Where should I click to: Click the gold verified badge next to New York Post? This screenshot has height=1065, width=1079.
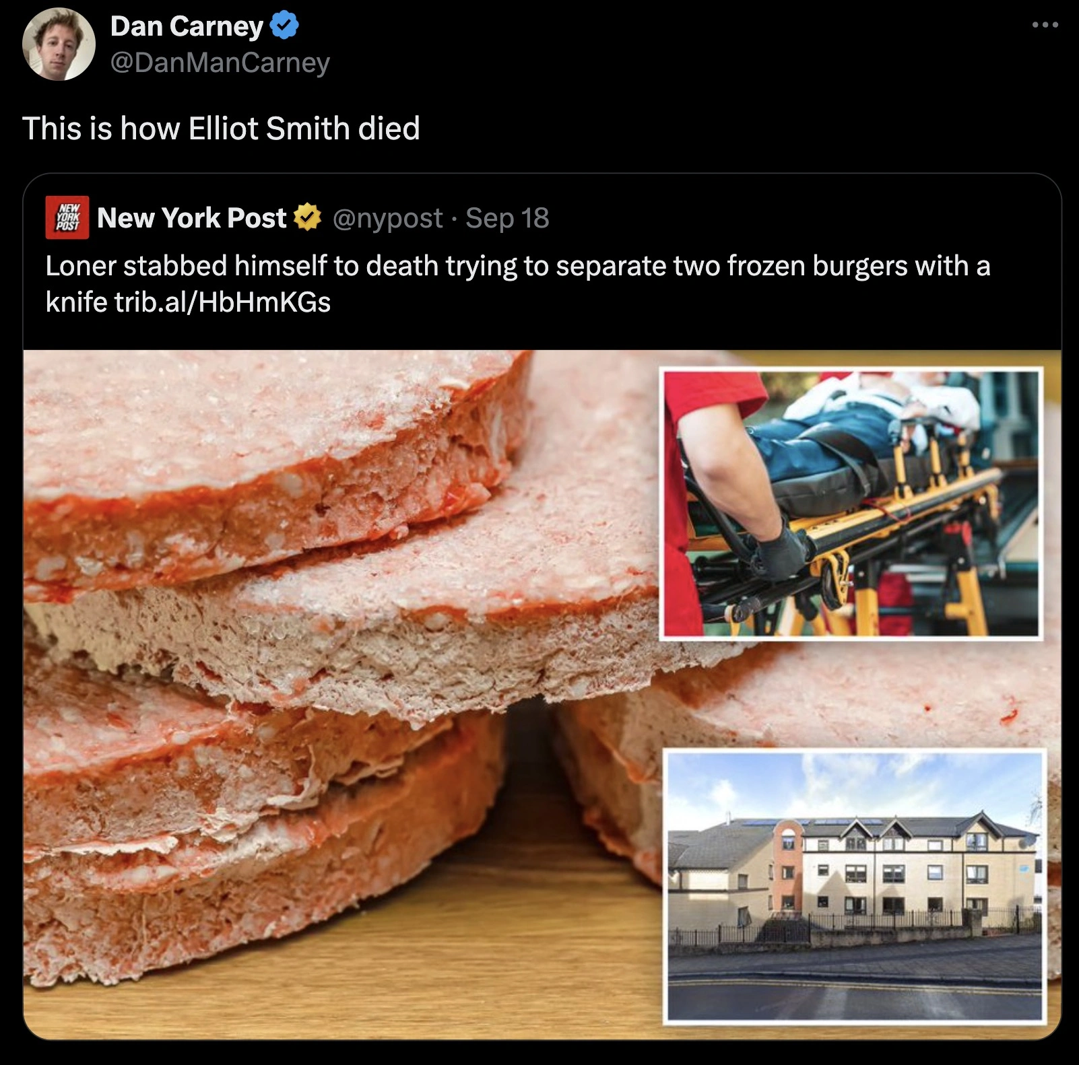(307, 217)
